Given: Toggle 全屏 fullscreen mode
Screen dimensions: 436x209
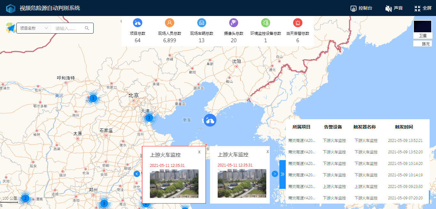Looking at the screenshot, I should pos(423,8).
